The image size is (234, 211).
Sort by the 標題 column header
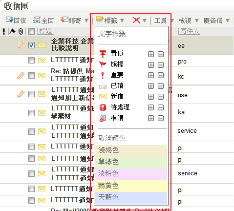point(45,31)
